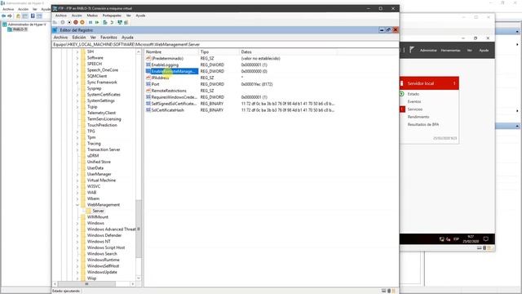Click the red Shut Down VM icon
Viewport: 522px width, 294px height.
[x=76, y=22]
